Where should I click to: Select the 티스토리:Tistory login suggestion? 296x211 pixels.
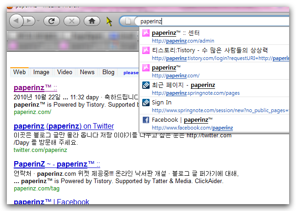pyautogui.click(x=214, y=54)
